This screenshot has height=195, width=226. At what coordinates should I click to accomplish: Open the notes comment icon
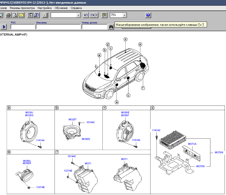click(104, 15)
